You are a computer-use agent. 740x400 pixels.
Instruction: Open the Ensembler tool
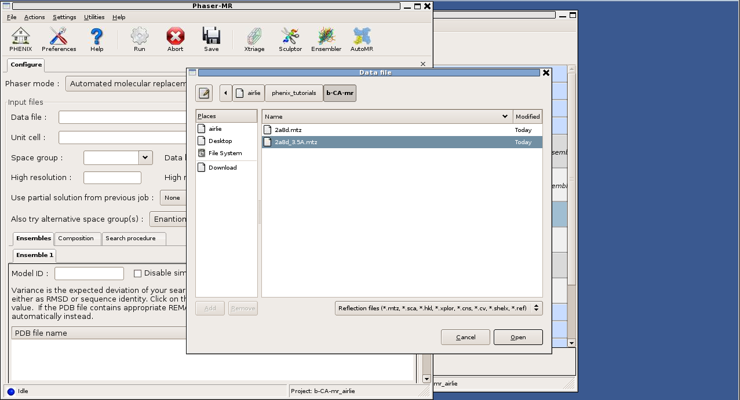[326, 39]
